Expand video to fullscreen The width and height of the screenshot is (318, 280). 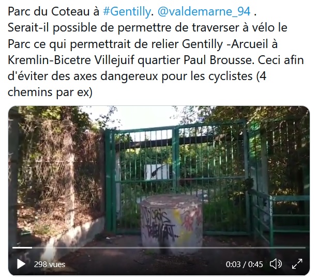click(297, 264)
